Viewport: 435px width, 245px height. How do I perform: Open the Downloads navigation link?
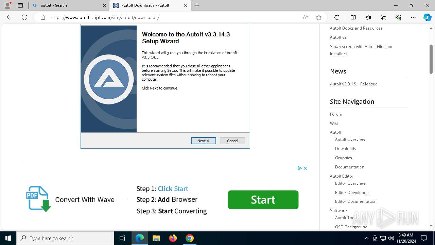(345, 149)
